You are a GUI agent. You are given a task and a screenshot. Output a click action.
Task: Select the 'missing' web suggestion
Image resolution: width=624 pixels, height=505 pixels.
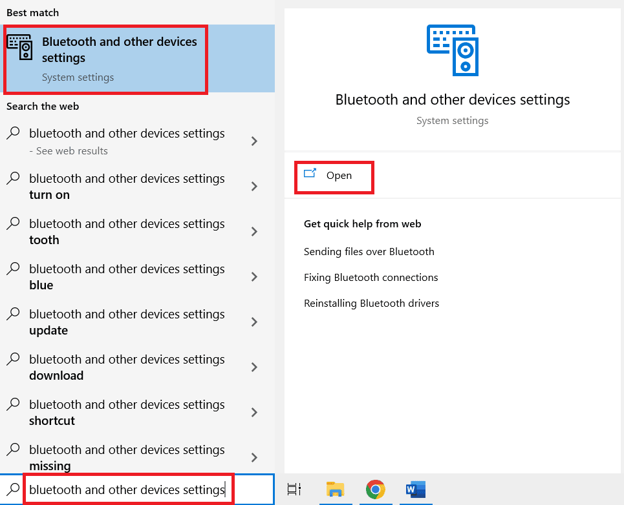pos(138,455)
